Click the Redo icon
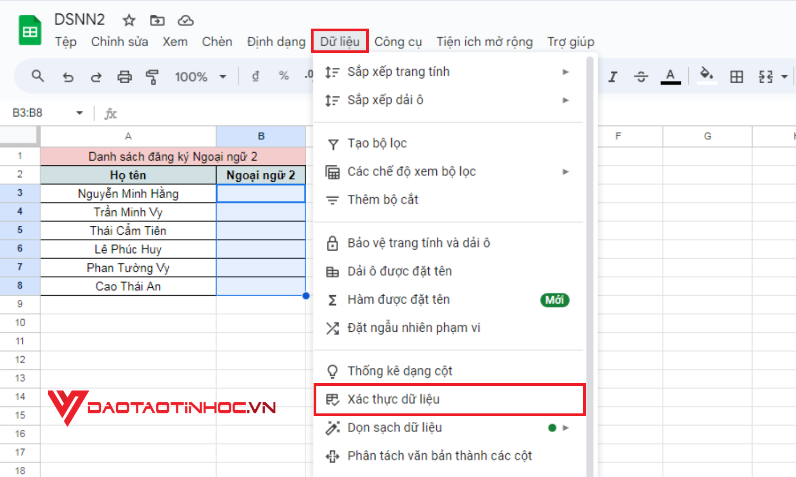 [x=96, y=76]
